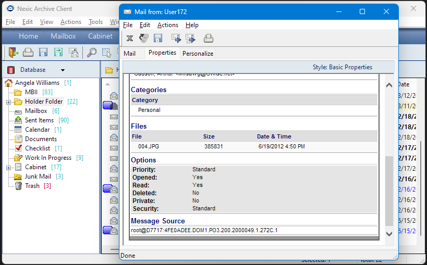Click the exit door icon in main toolbar
Screen dimensions: 427x265
[13, 52]
